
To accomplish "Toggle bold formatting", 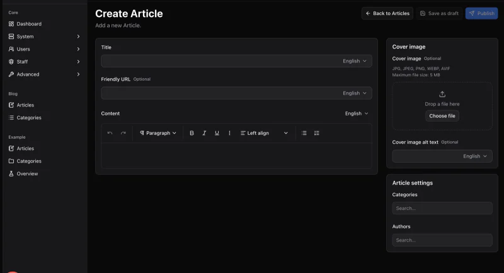I will [192, 133].
